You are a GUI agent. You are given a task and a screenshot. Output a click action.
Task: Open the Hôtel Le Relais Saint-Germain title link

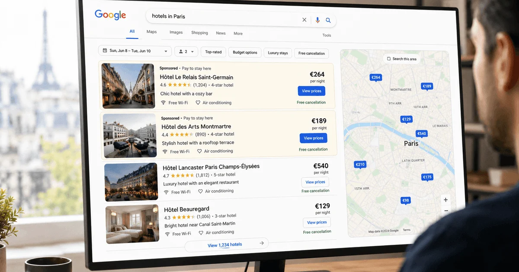(x=196, y=77)
